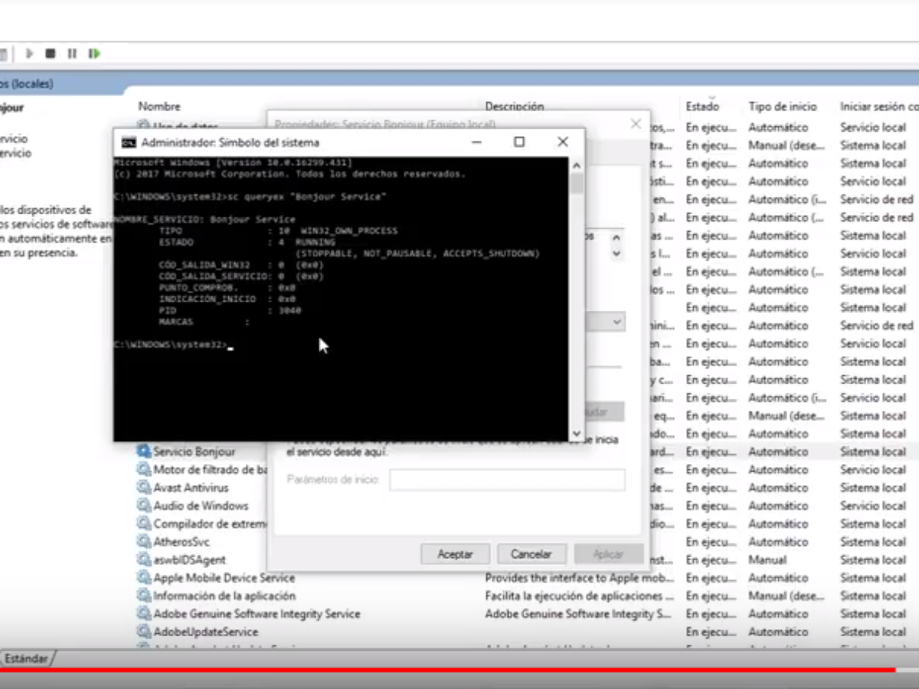Sort services by Nombre column header
Image resolution: width=919 pixels, height=689 pixels.
pos(159,106)
